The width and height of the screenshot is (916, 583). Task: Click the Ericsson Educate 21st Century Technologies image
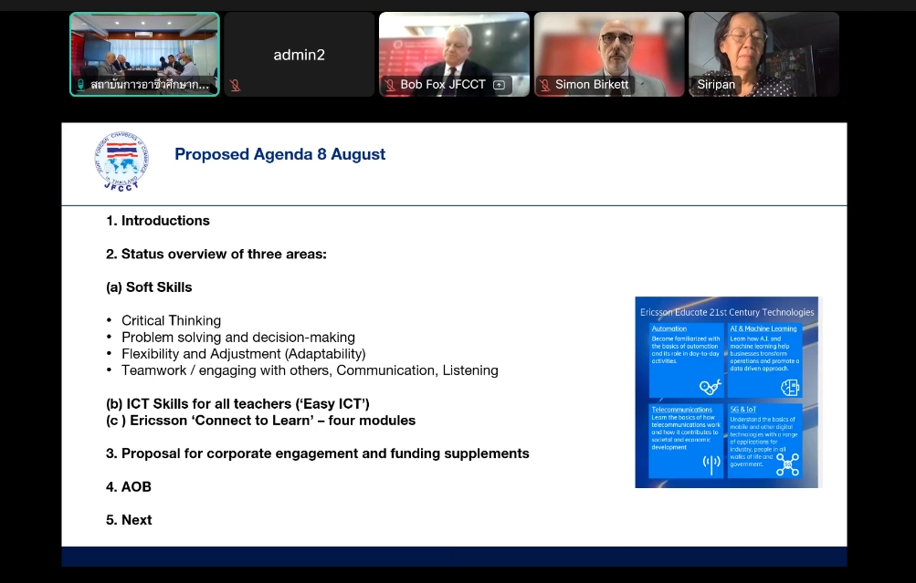point(727,392)
